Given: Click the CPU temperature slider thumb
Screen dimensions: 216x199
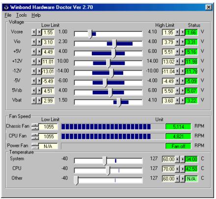Looking at the screenshot, I should pos(108,171).
